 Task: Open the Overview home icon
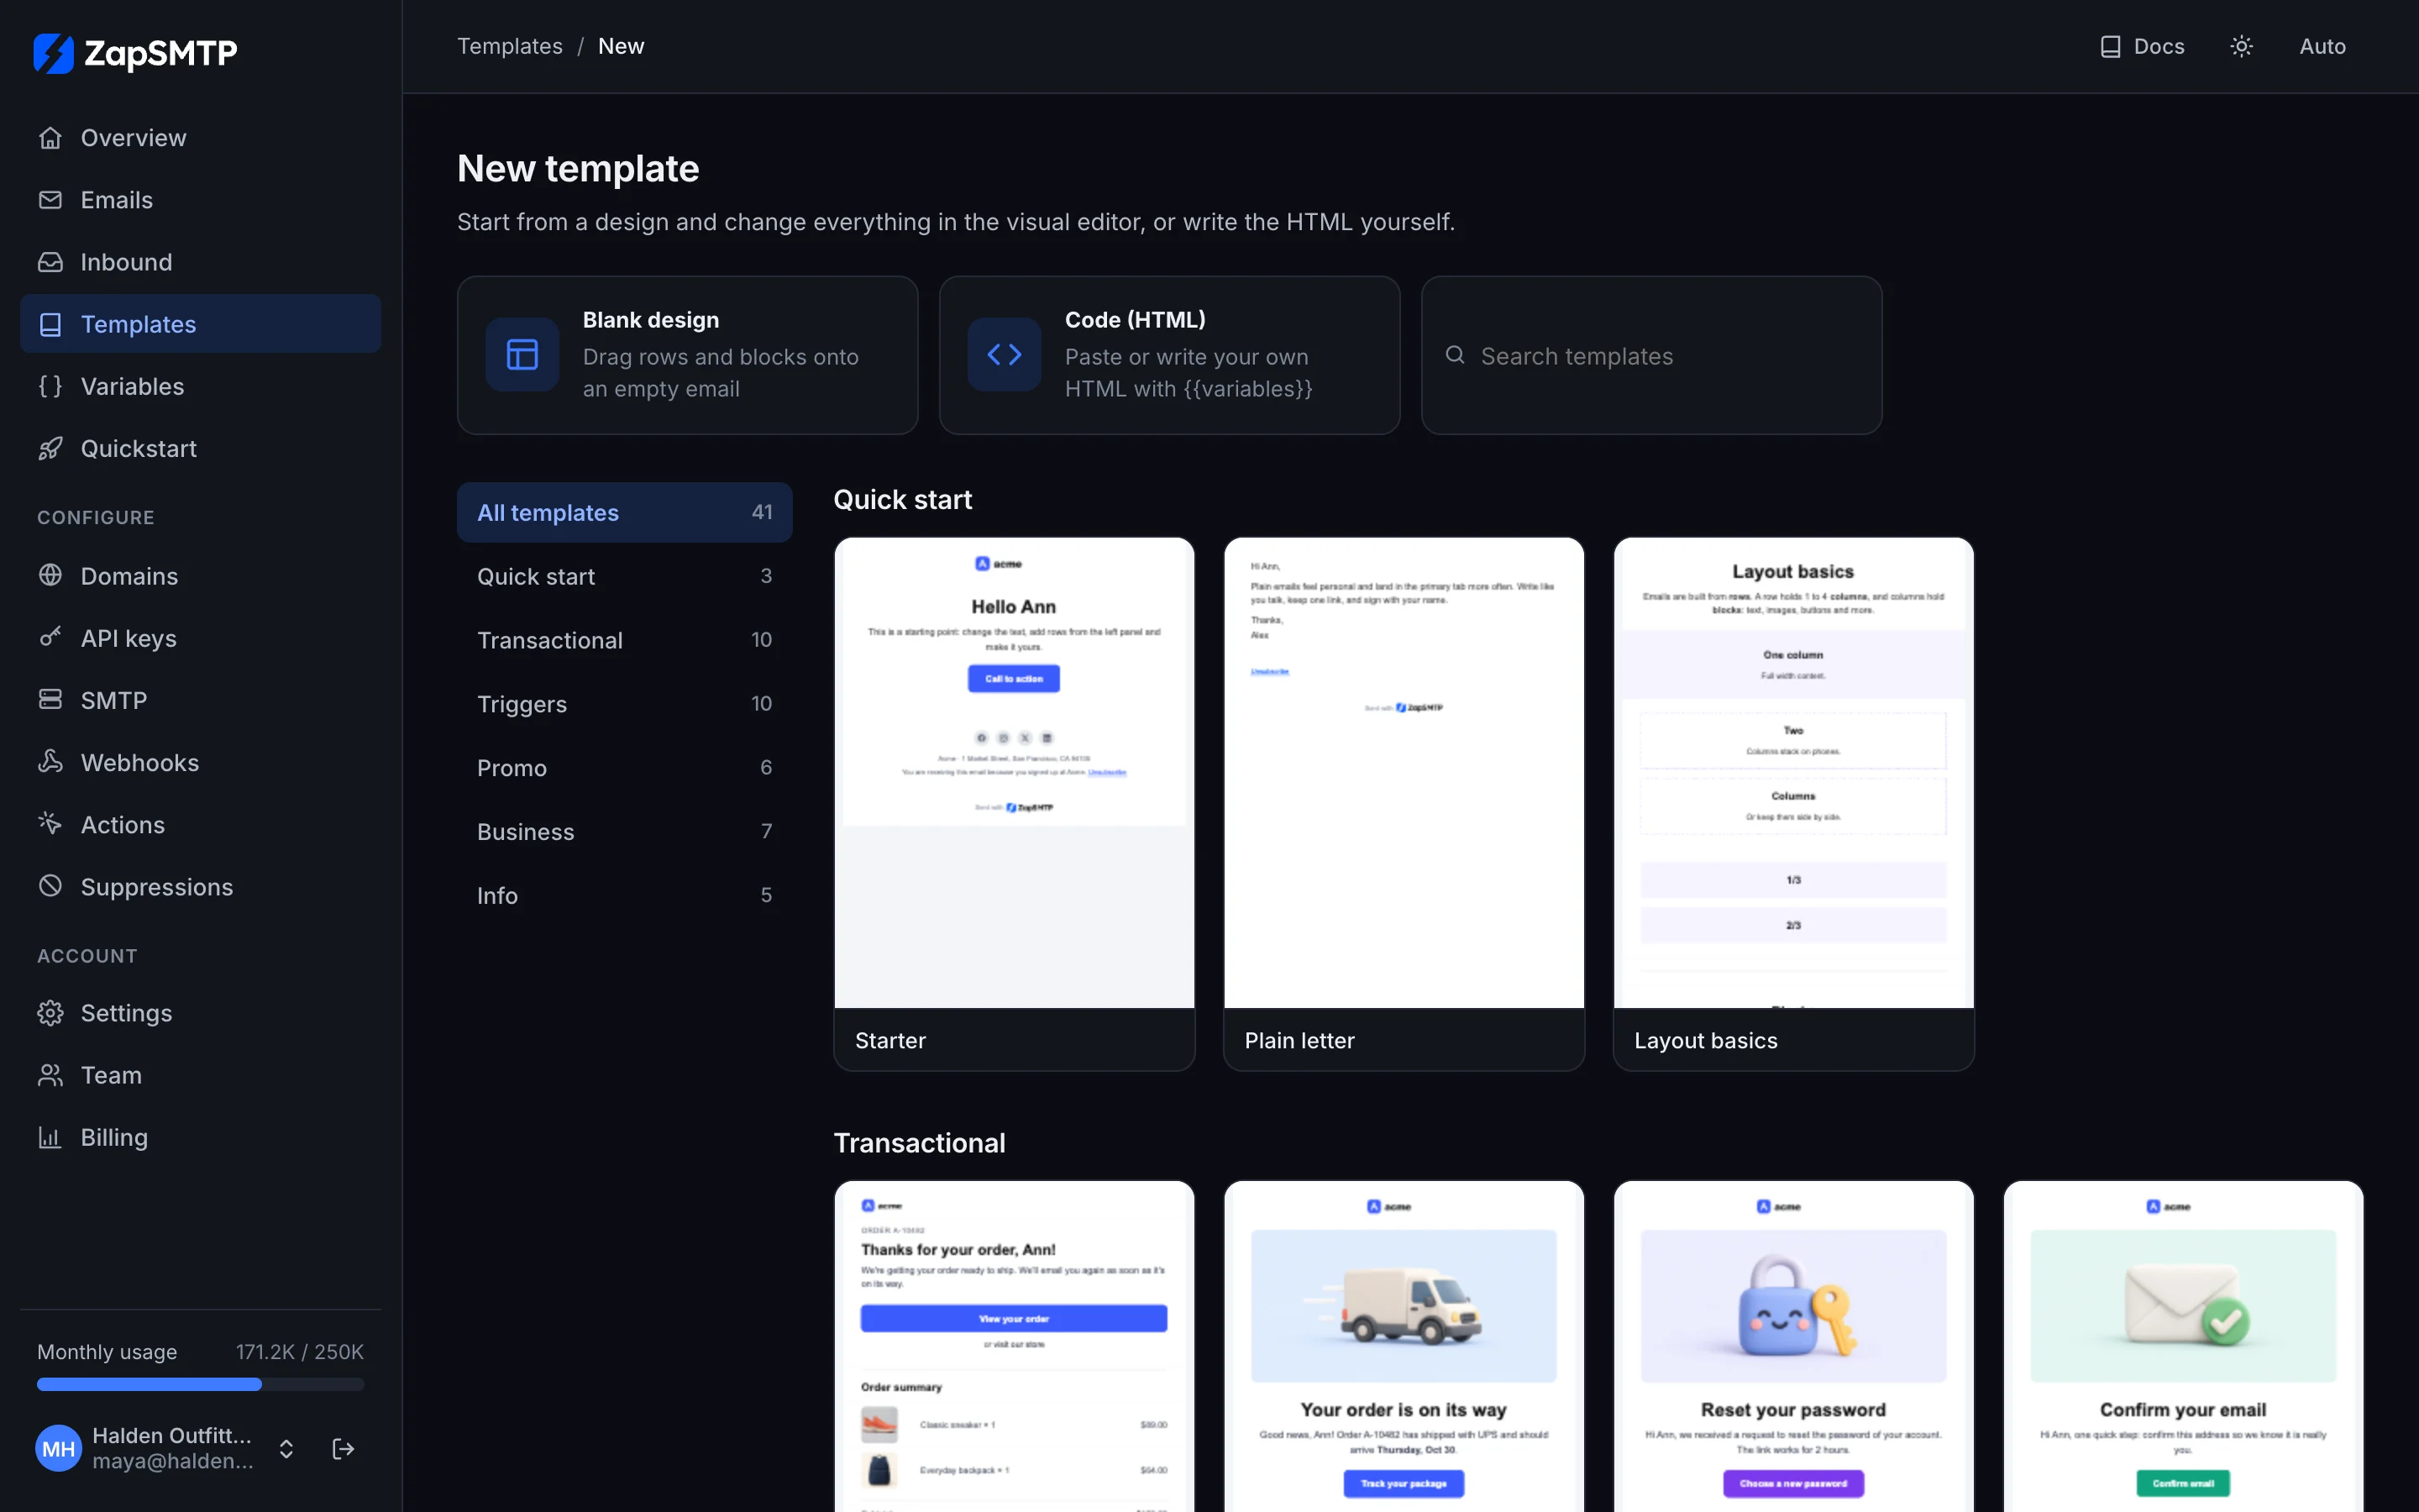tap(50, 138)
